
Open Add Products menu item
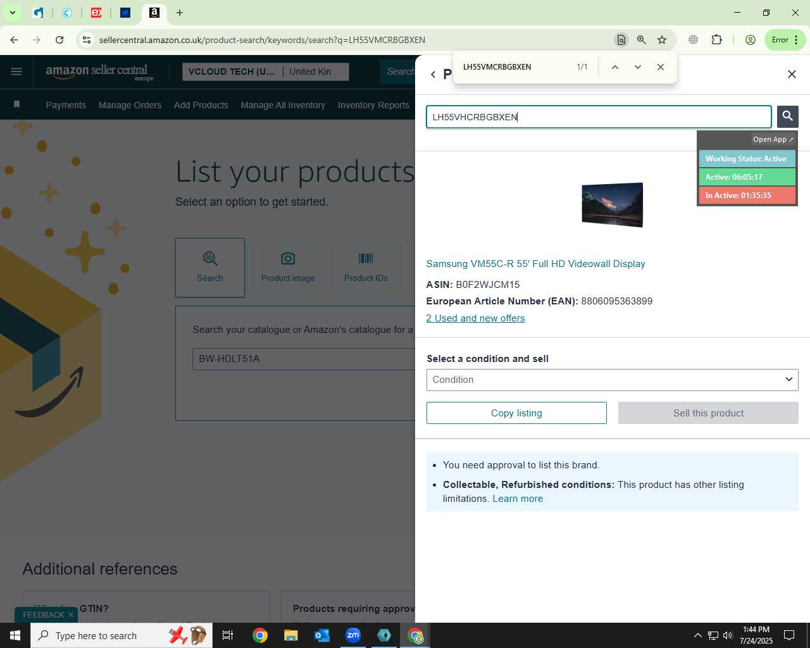(201, 105)
